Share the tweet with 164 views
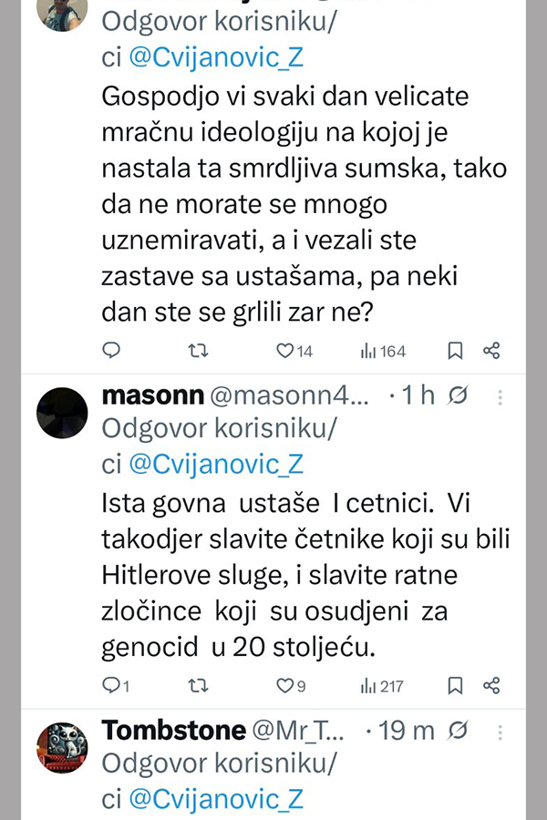Screen dimensions: 547x820 490,351
